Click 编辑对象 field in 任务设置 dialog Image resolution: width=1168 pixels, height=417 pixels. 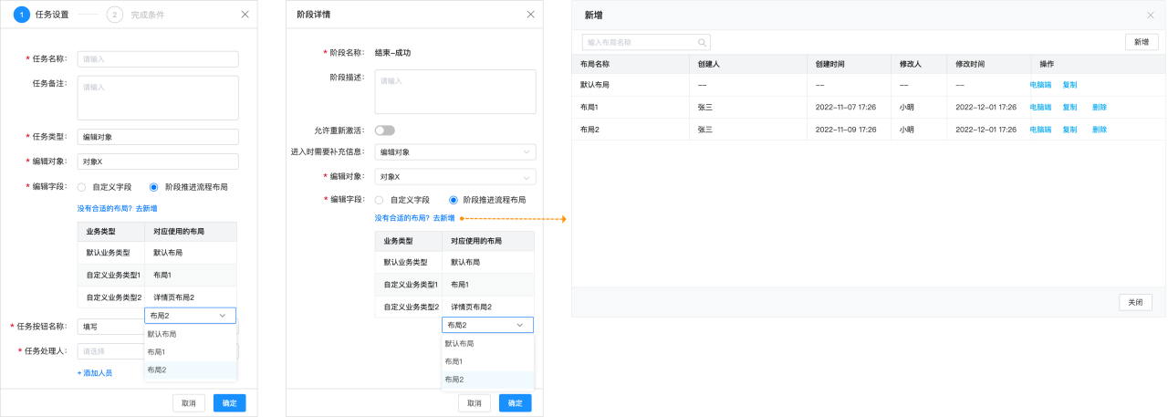click(158, 162)
